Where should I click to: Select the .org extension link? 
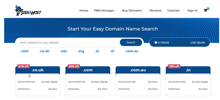tap(81, 51)
